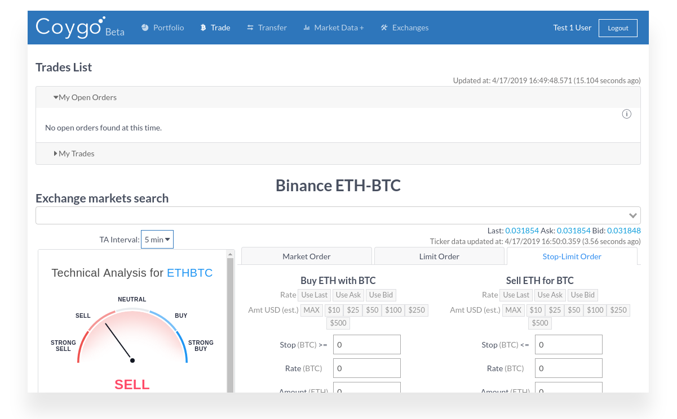Click Use Last under Sell ETH
Image resolution: width=677 pixels, height=419 pixels.
(516, 295)
